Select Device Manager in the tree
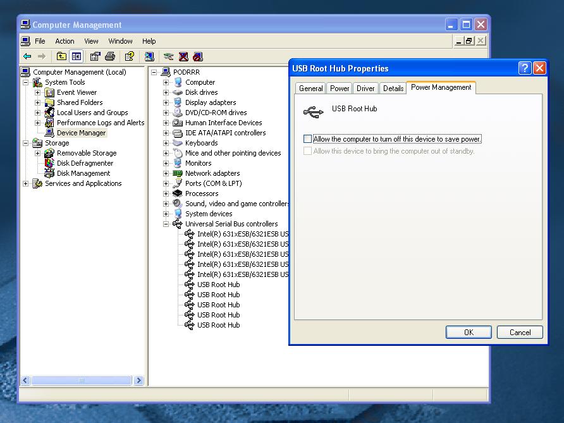564x423 pixels. click(x=82, y=133)
